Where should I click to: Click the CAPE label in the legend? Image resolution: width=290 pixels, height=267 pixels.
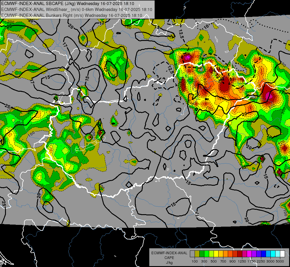[x=169, y=258]
